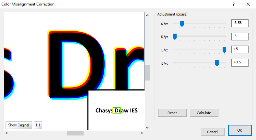Image resolution: width=256 pixels, height=140 pixels.
Task: Click the R/y slider handle
Action: pos(175,37)
